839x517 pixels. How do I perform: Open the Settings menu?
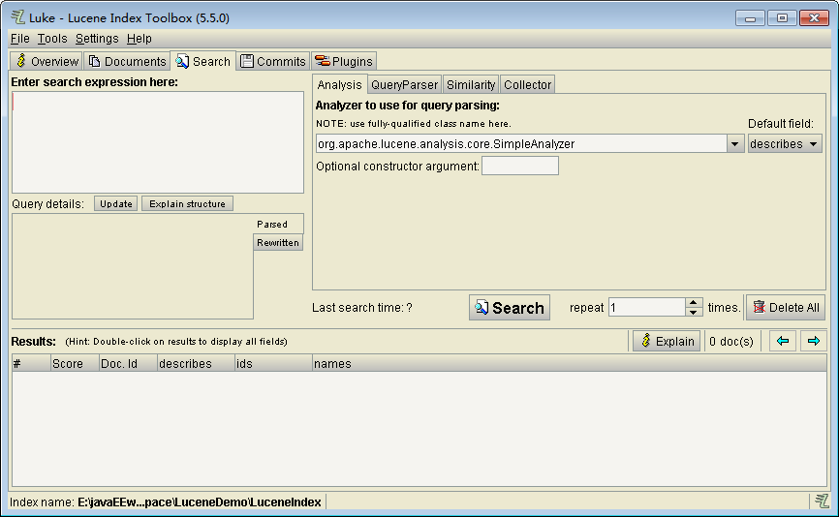coord(97,39)
